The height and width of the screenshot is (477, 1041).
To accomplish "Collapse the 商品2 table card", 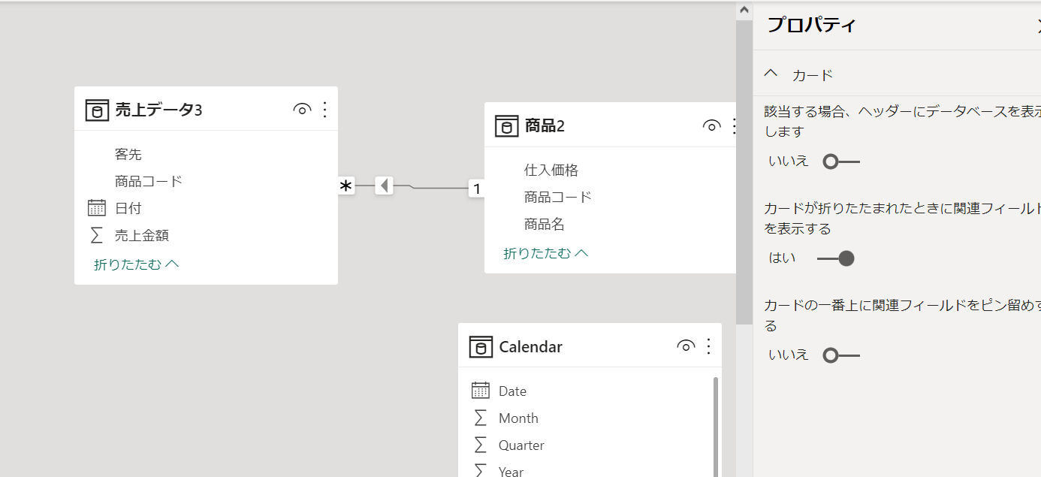I will tap(545, 253).
